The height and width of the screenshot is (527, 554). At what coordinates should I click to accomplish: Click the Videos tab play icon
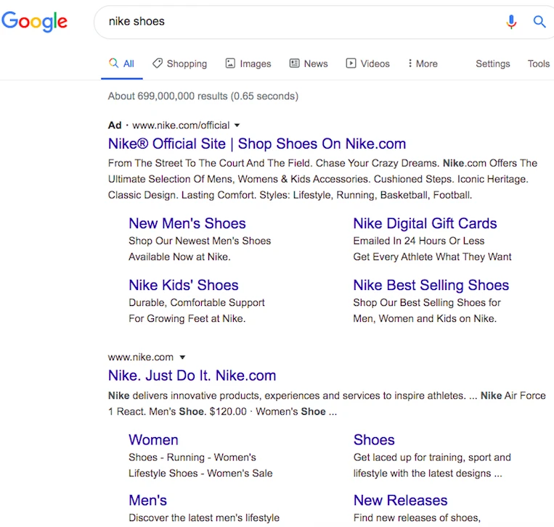(x=351, y=63)
